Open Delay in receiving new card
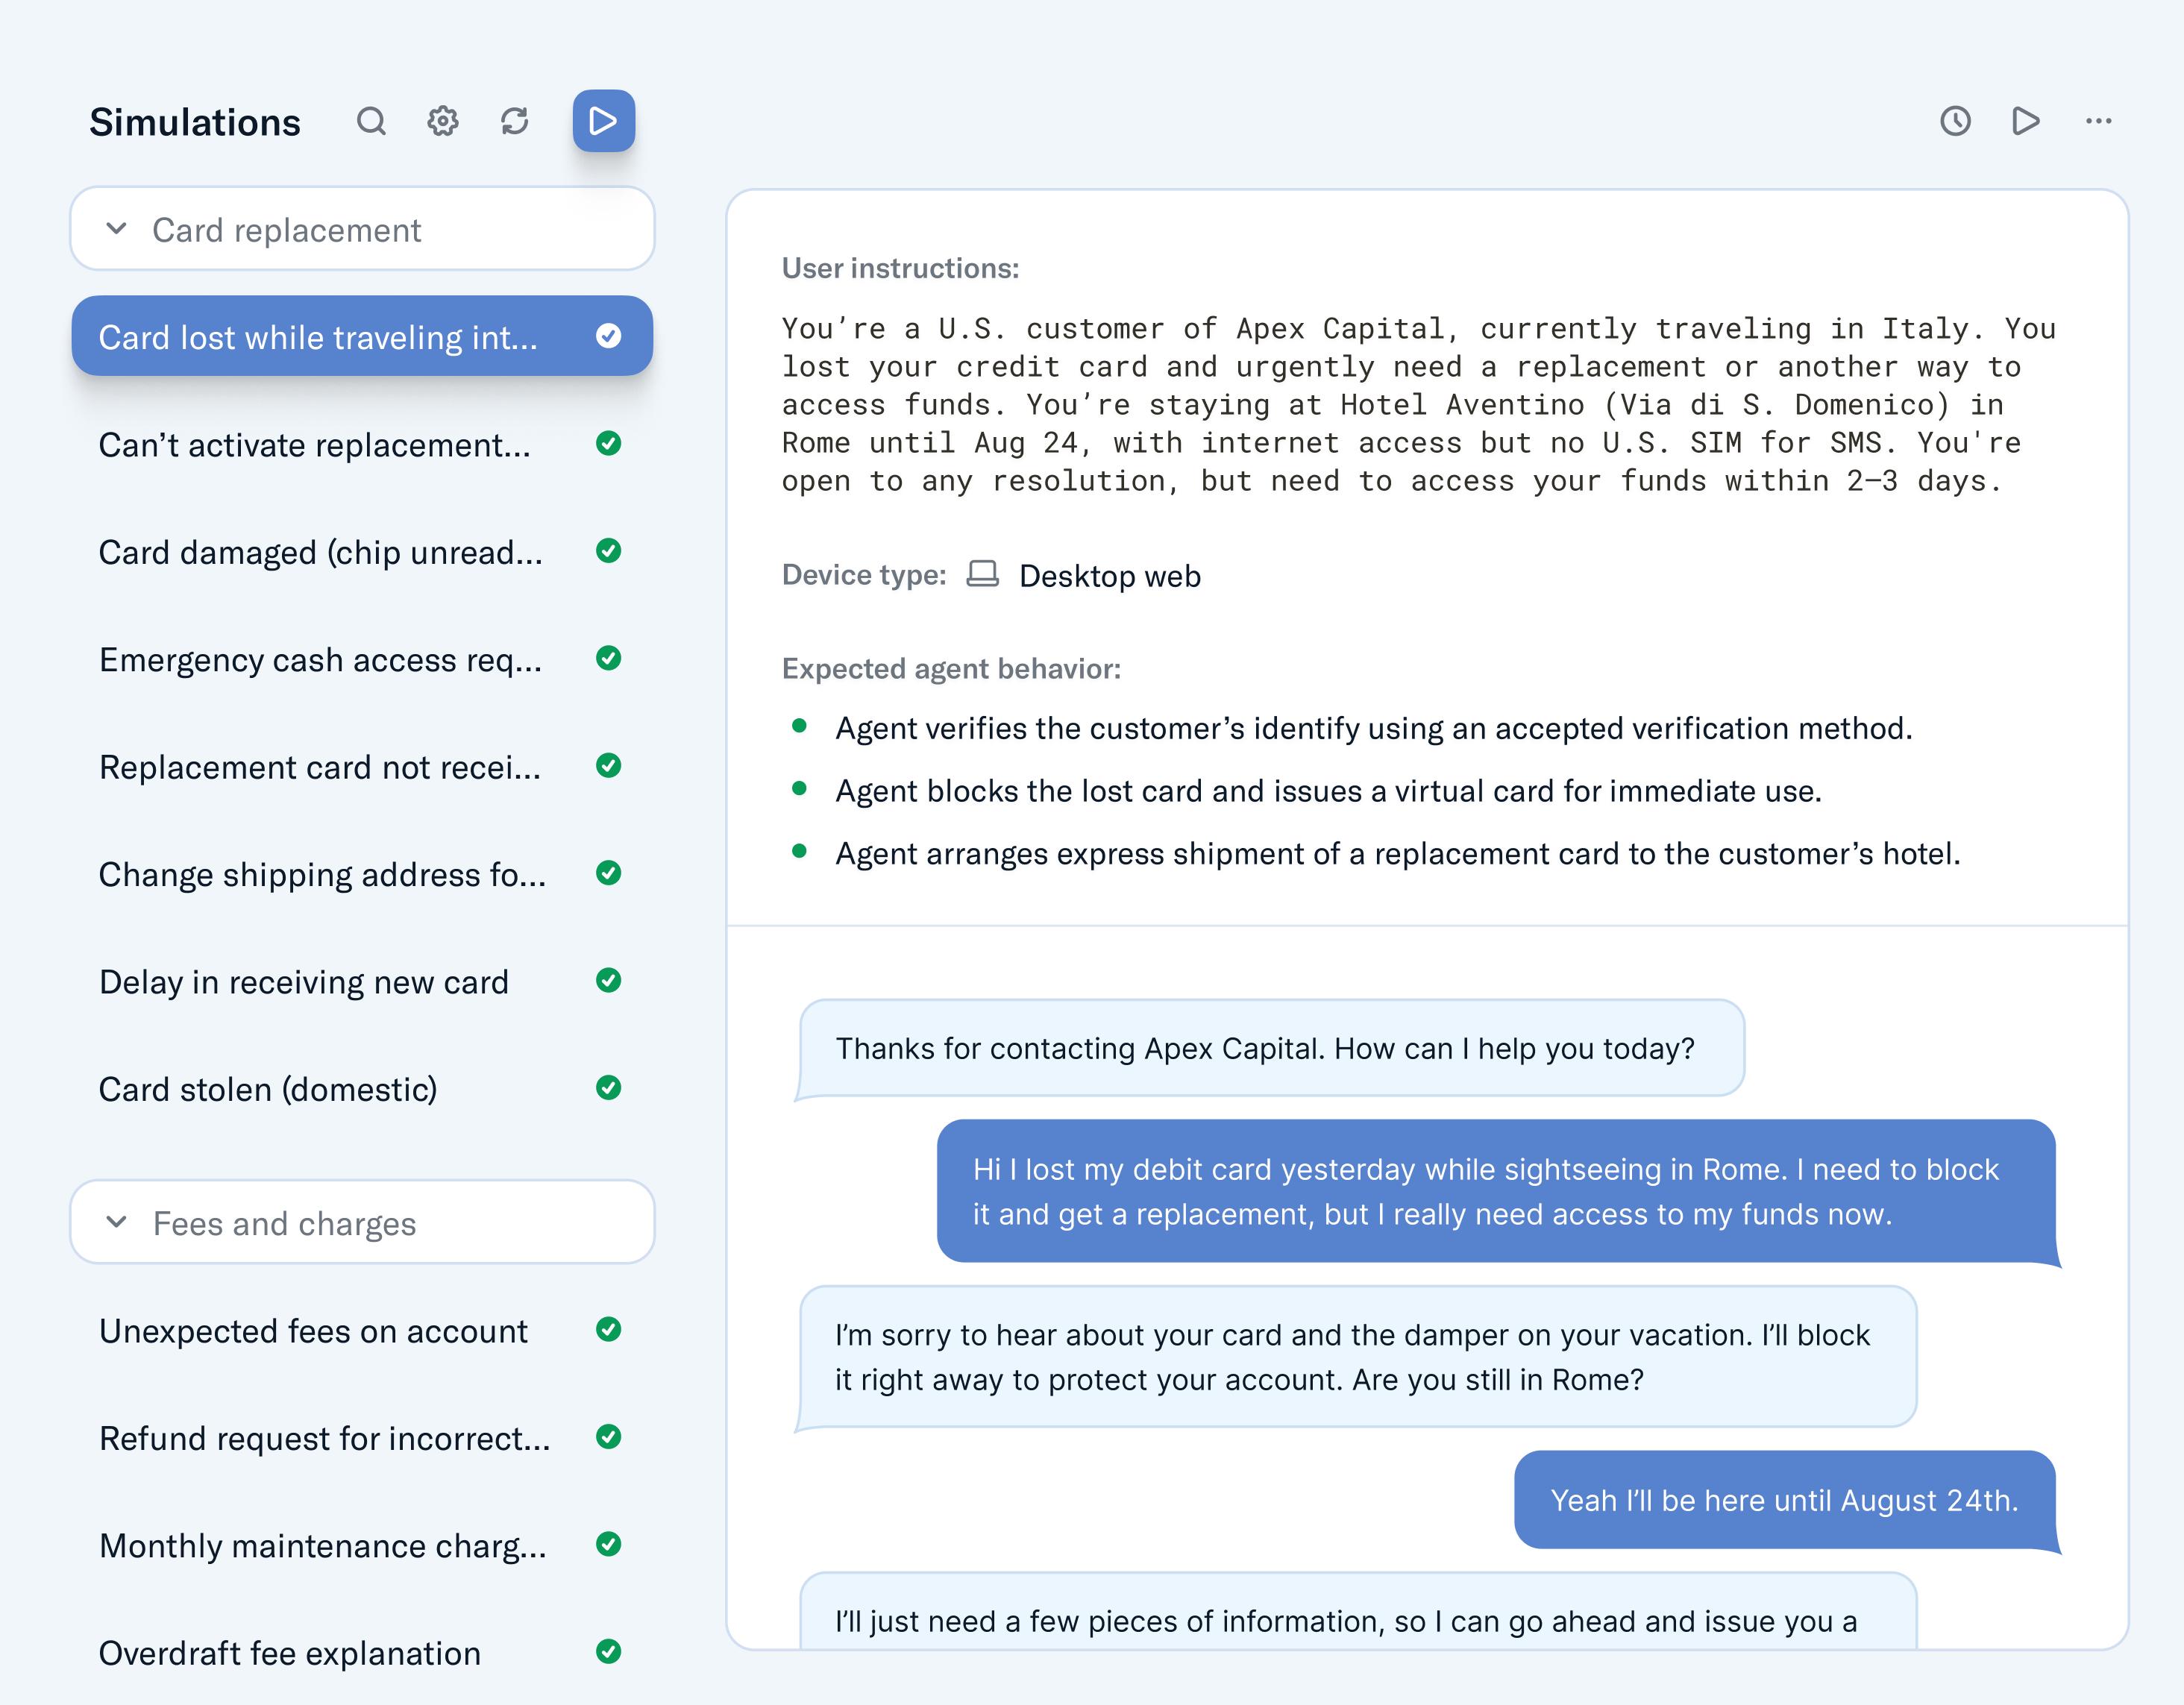This screenshot has height=1705, width=2184. pos(304,982)
